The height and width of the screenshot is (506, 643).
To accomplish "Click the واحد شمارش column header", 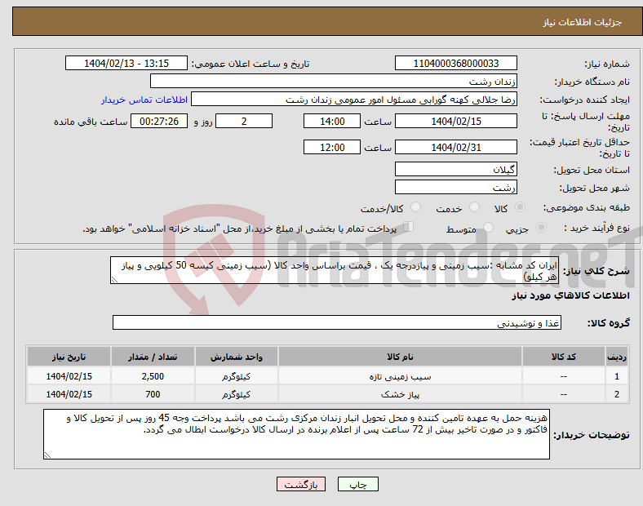I will (x=236, y=357).
